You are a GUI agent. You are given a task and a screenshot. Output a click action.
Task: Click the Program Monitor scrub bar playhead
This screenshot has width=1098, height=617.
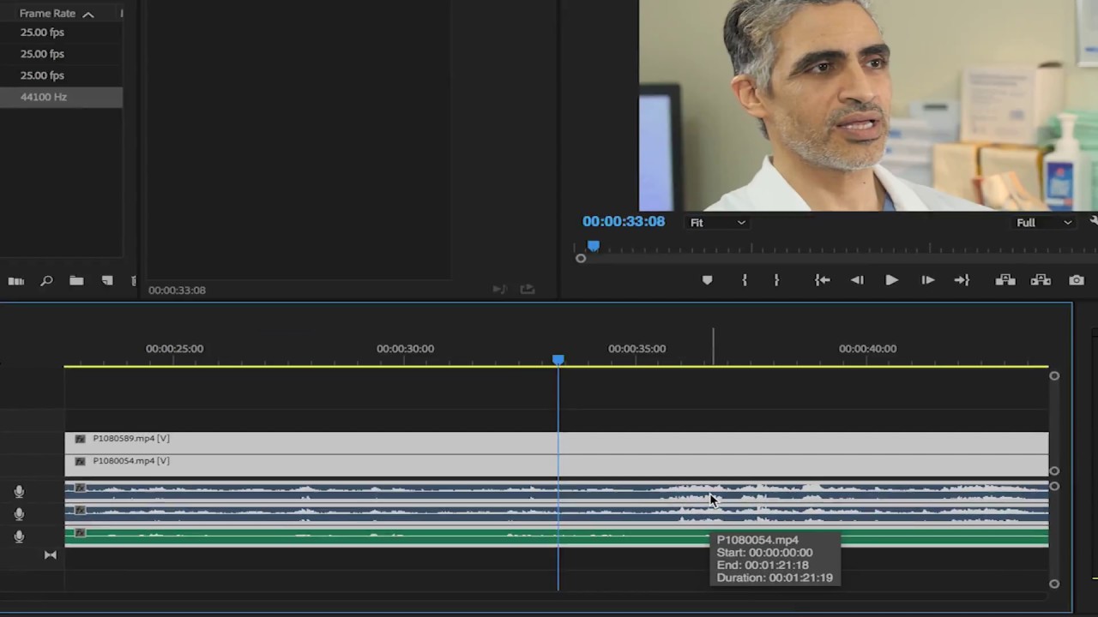[x=593, y=246]
